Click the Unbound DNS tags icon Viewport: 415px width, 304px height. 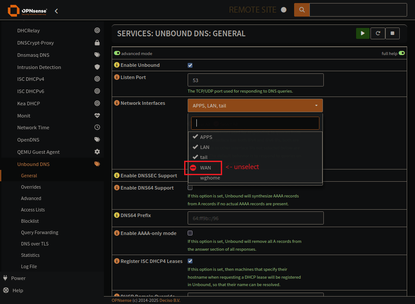click(97, 164)
